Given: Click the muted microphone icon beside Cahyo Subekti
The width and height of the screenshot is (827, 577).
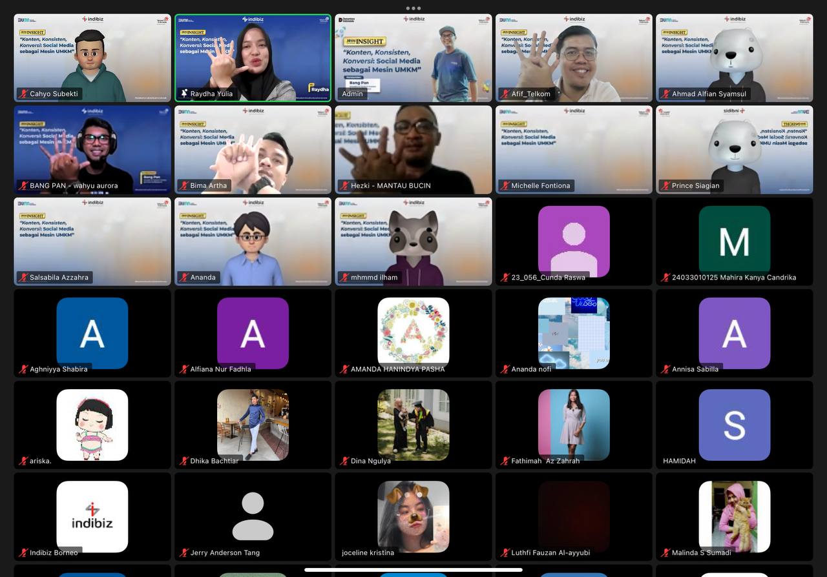Looking at the screenshot, I should pyautogui.click(x=23, y=94).
